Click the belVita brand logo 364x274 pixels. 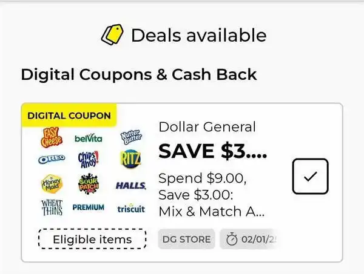(88, 139)
